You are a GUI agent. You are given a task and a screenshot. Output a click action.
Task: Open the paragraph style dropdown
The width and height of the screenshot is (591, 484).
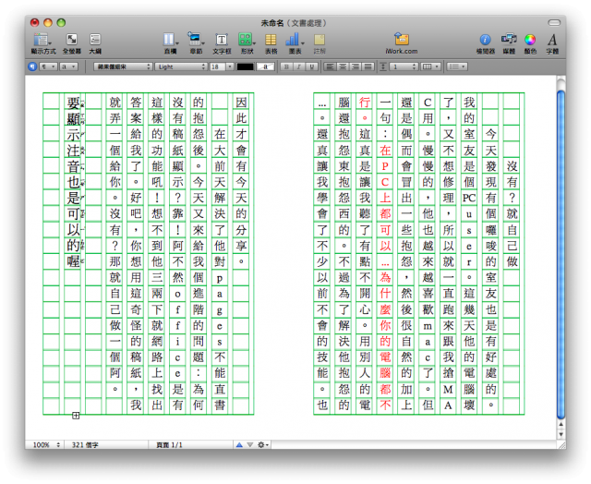pyautogui.click(x=48, y=67)
